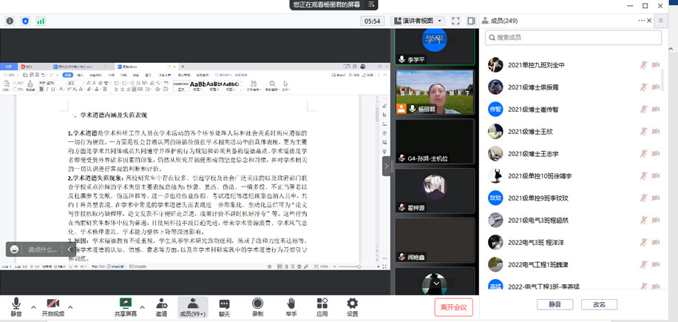Toggle mic icon for 2022电气3班 程洋洋
Viewport: 678px width, 322px height.
coord(643,242)
